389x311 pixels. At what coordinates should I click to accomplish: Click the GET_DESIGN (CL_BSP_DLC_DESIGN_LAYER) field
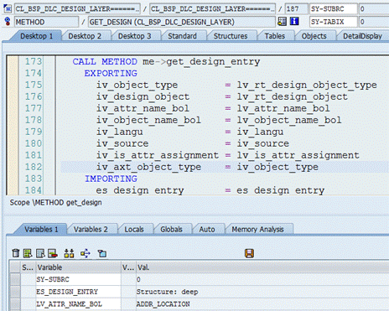[182, 22]
